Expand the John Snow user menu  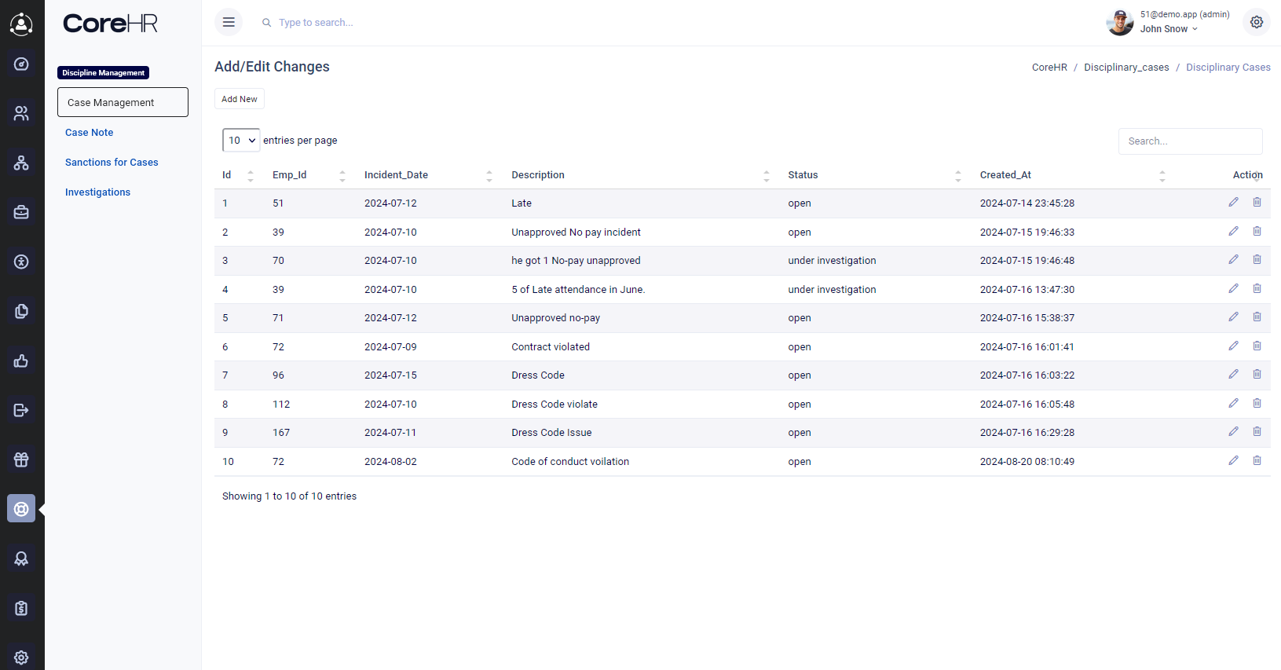(x=1168, y=29)
